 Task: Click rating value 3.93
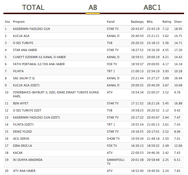tap(166, 71)
